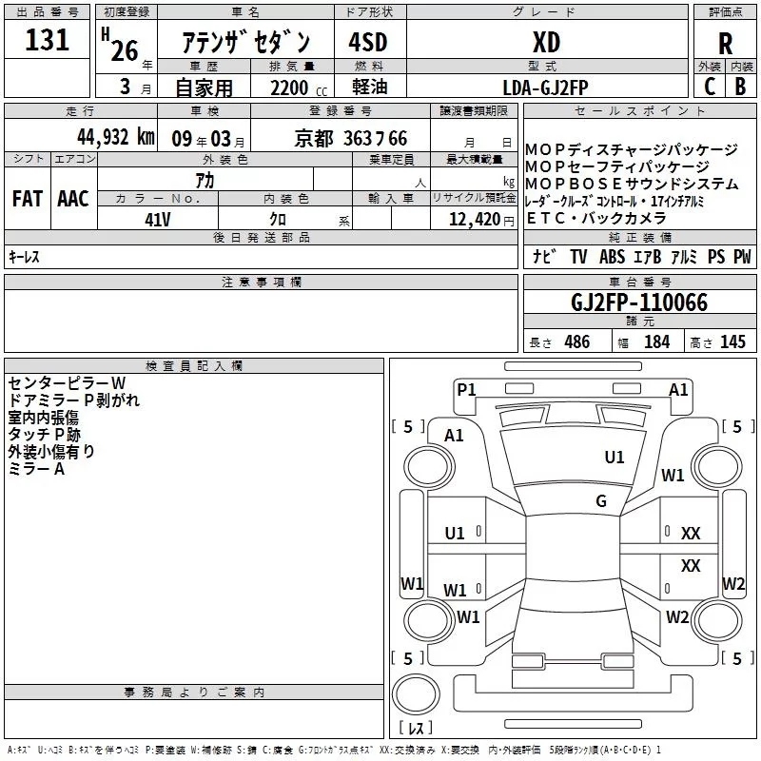Image resolution: width=761 pixels, height=761 pixels.
Task: Click the P1 mark on front bumper
Action: 466,390
